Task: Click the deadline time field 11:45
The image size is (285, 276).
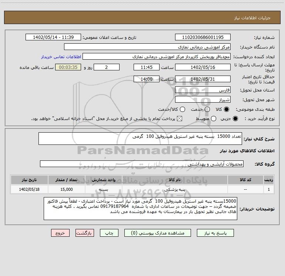Action: pyautogui.click(x=147, y=67)
